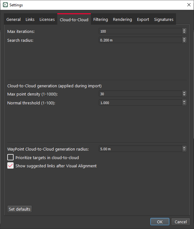The width and height of the screenshot is (194, 229).
Task: Click the Normal threshold value field
Action: coord(140,103)
